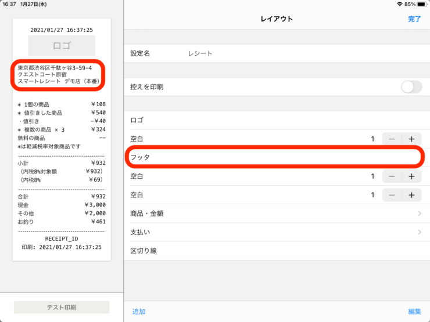
Task: Tap the 設定名 field showing レシート
Action: point(277,53)
